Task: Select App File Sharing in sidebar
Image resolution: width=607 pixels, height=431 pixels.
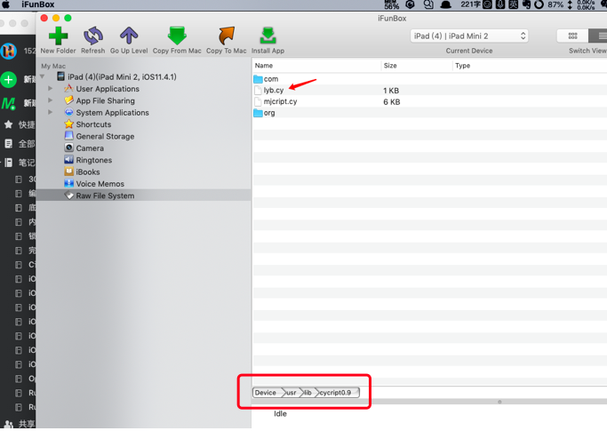Action: [x=105, y=100]
